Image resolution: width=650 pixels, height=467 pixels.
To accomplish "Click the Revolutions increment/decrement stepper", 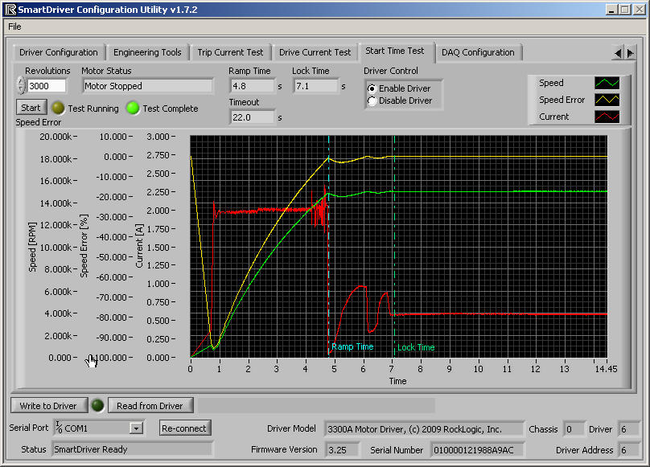I will [21, 86].
